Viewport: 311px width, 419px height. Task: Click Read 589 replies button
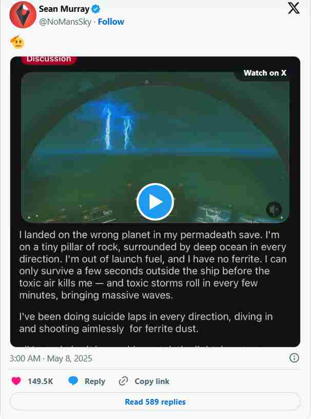(x=155, y=402)
